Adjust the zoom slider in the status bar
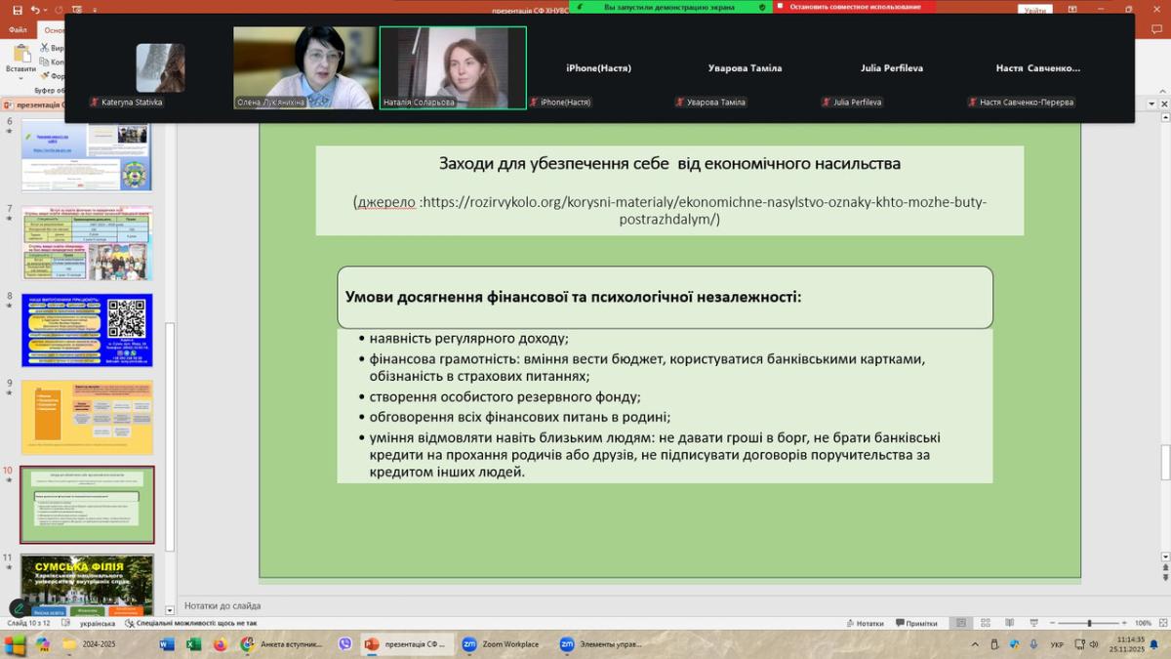1171x659 pixels. pyautogui.click(x=1089, y=623)
